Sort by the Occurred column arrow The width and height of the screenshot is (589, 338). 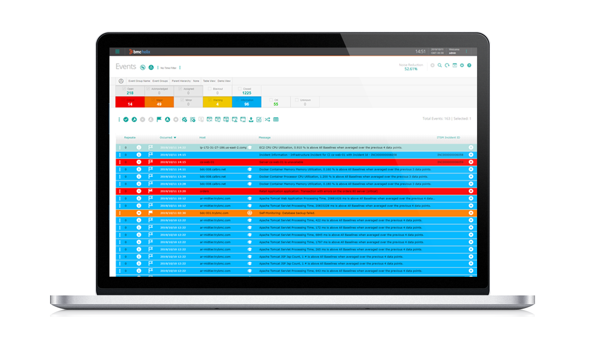point(175,138)
